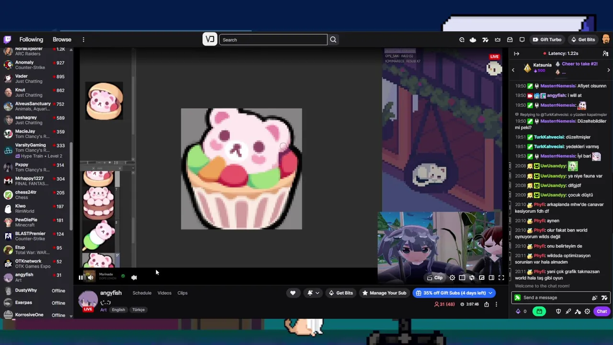This screenshot has width=613, height=345.
Task: Click Get Bits below the player
Action: click(x=341, y=293)
